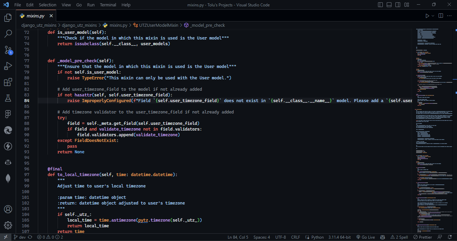This screenshot has height=241, width=457.
Task: Open mixins.py breadcrumb item
Action: point(118,25)
